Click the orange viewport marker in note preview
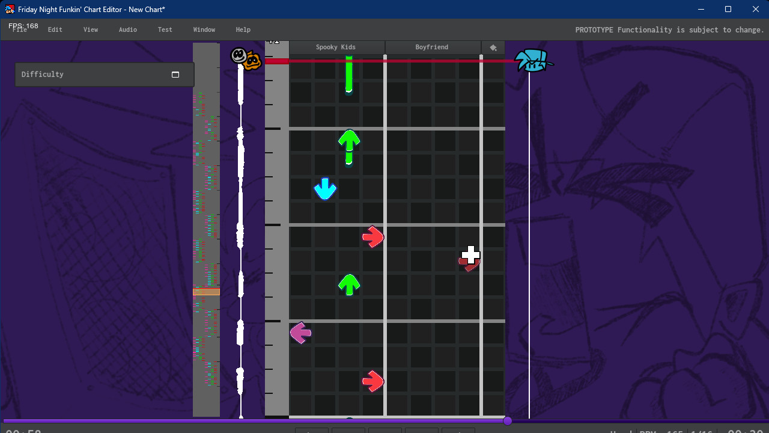 [206, 292]
